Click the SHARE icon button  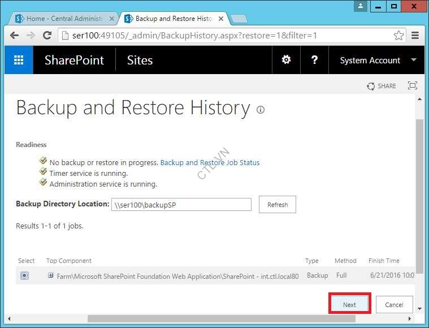(x=382, y=86)
